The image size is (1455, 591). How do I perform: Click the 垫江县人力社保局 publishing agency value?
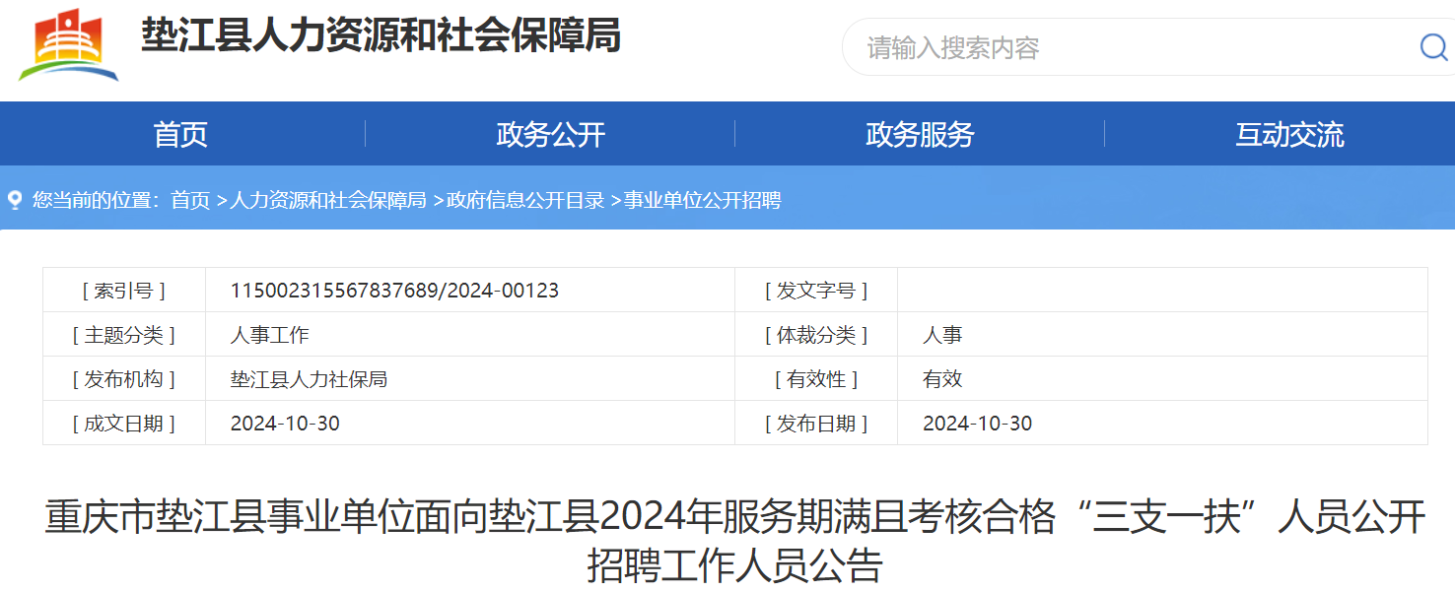click(x=309, y=379)
